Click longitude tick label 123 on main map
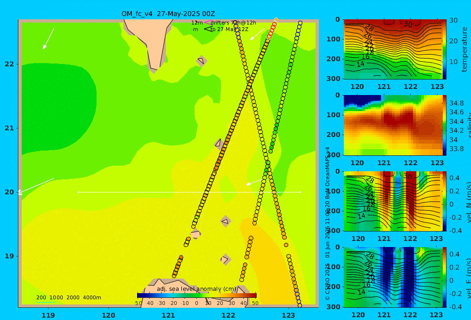Image resolution: width=471 pixels, height=320 pixels. 288,315
